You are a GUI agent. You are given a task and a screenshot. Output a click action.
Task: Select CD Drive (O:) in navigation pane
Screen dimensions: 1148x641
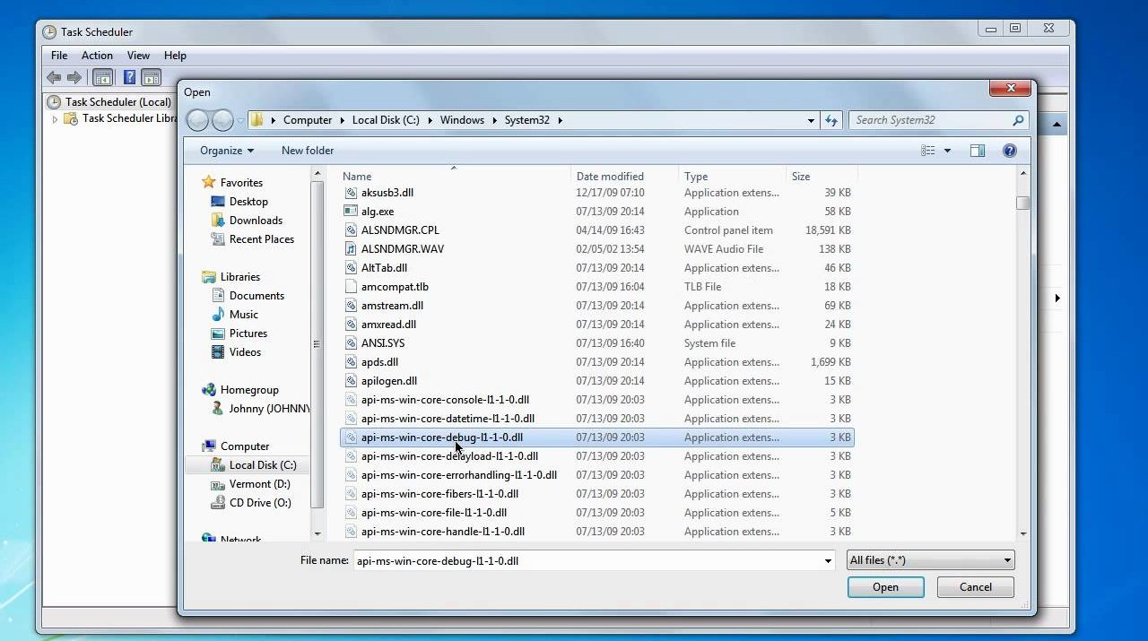coord(260,503)
